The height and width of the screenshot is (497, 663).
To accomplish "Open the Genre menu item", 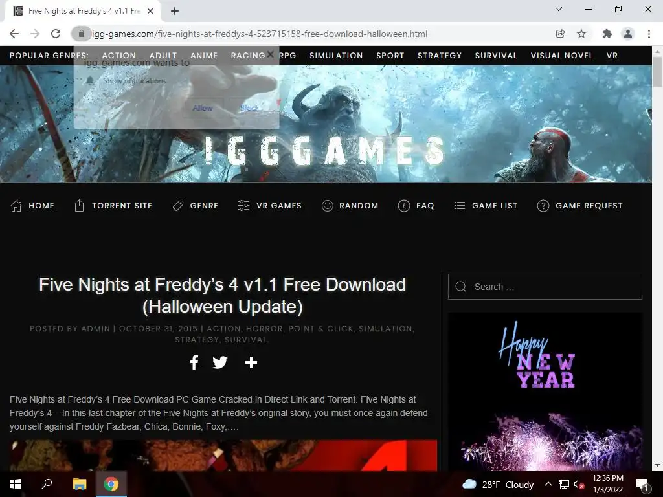I will pyautogui.click(x=196, y=206).
